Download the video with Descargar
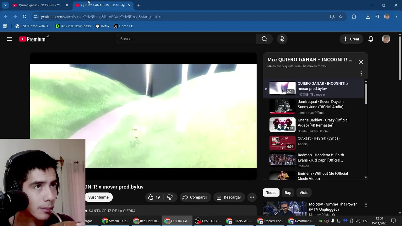This screenshot has height=226, width=402. [229, 197]
